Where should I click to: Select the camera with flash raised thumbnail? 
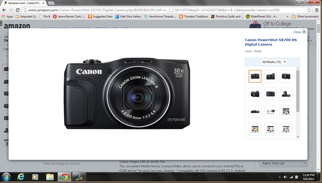click(x=270, y=76)
